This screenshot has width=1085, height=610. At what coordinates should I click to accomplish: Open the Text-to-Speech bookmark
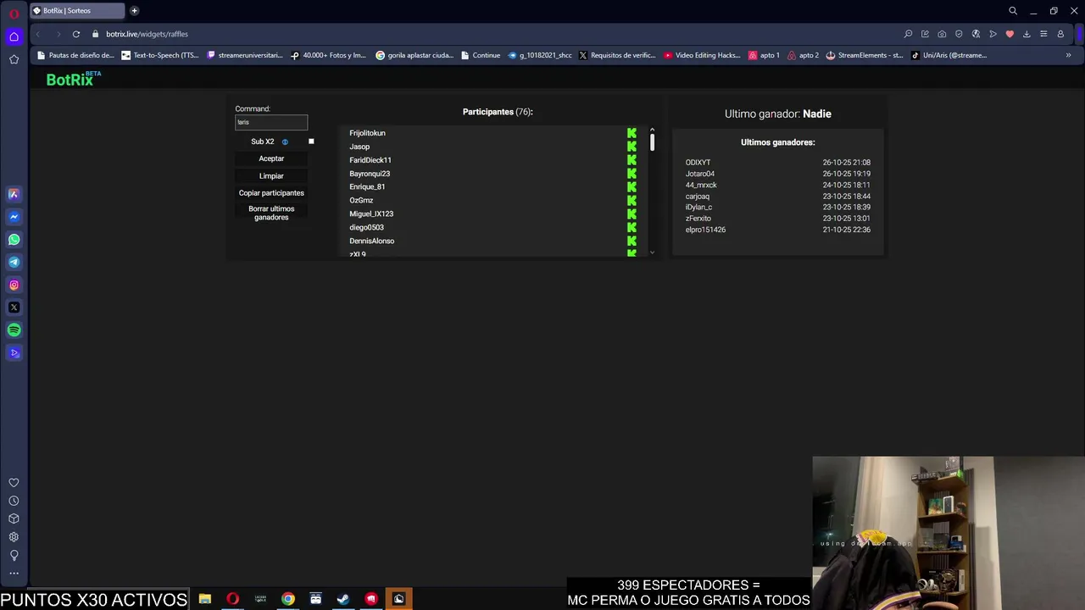click(x=160, y=55)
